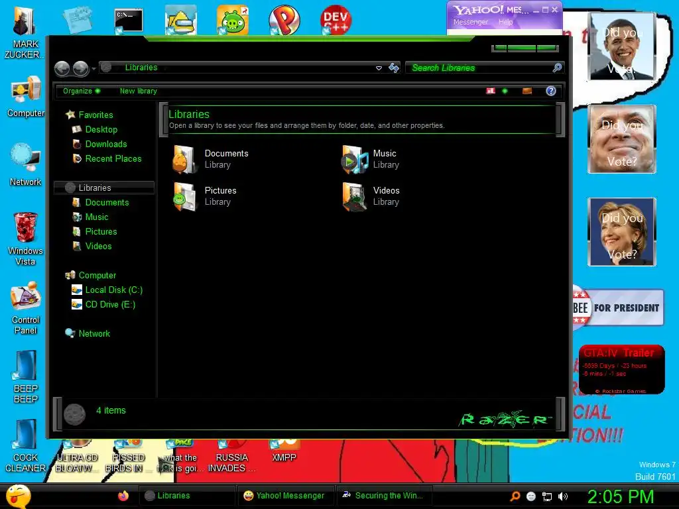Click the network tray icon

pyautogui.click(x=547, y=497)
